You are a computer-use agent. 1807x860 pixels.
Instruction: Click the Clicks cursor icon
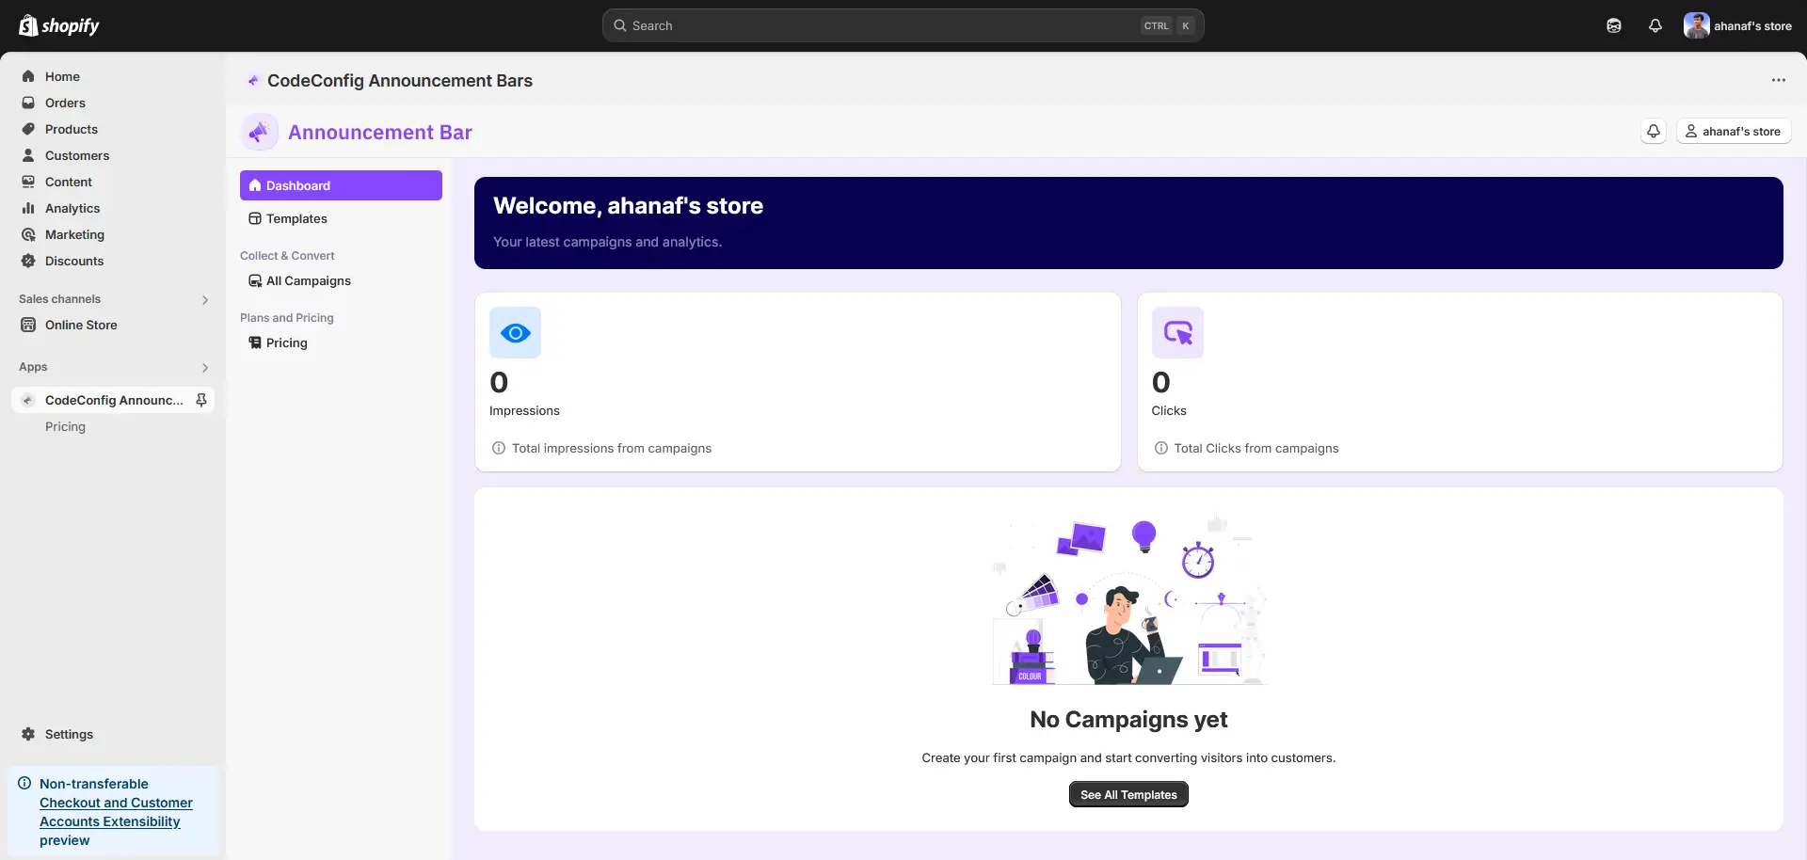tap(1177, 332)
